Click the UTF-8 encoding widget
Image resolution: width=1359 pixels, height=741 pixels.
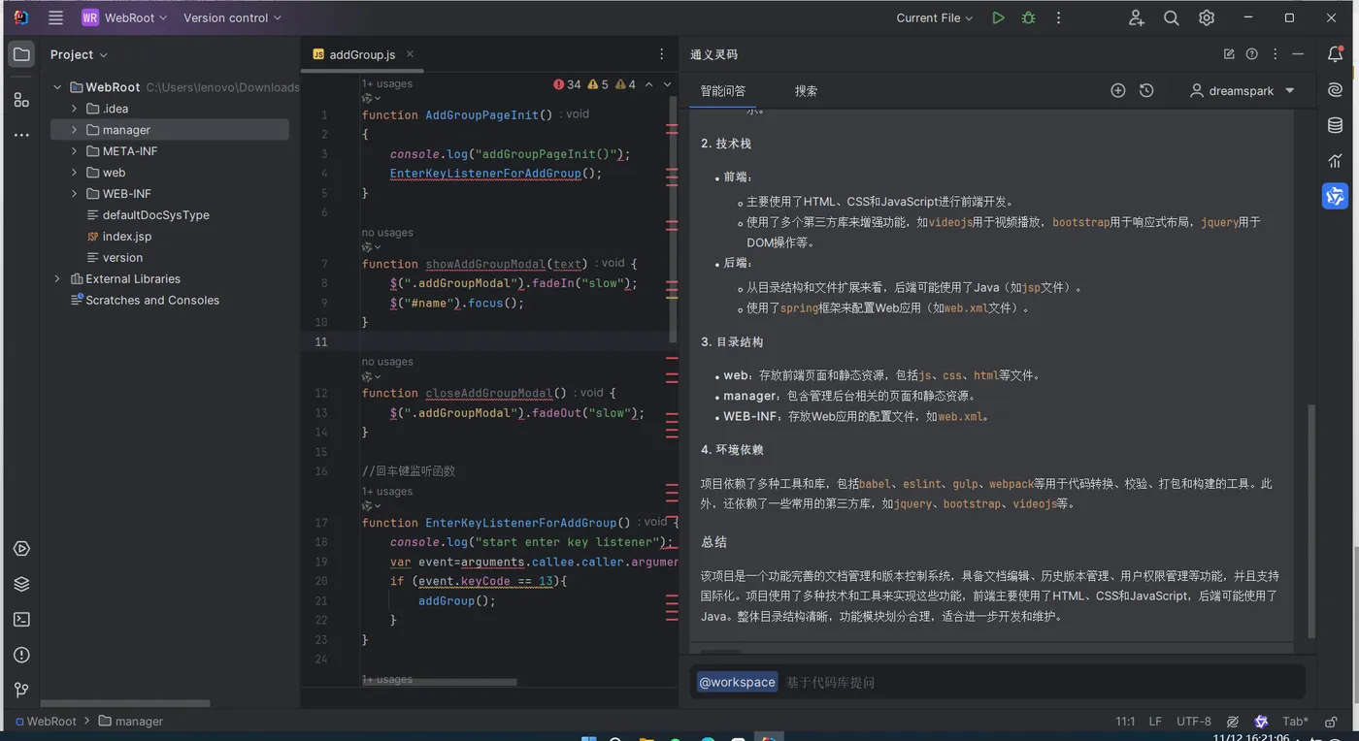point(1194,722)
